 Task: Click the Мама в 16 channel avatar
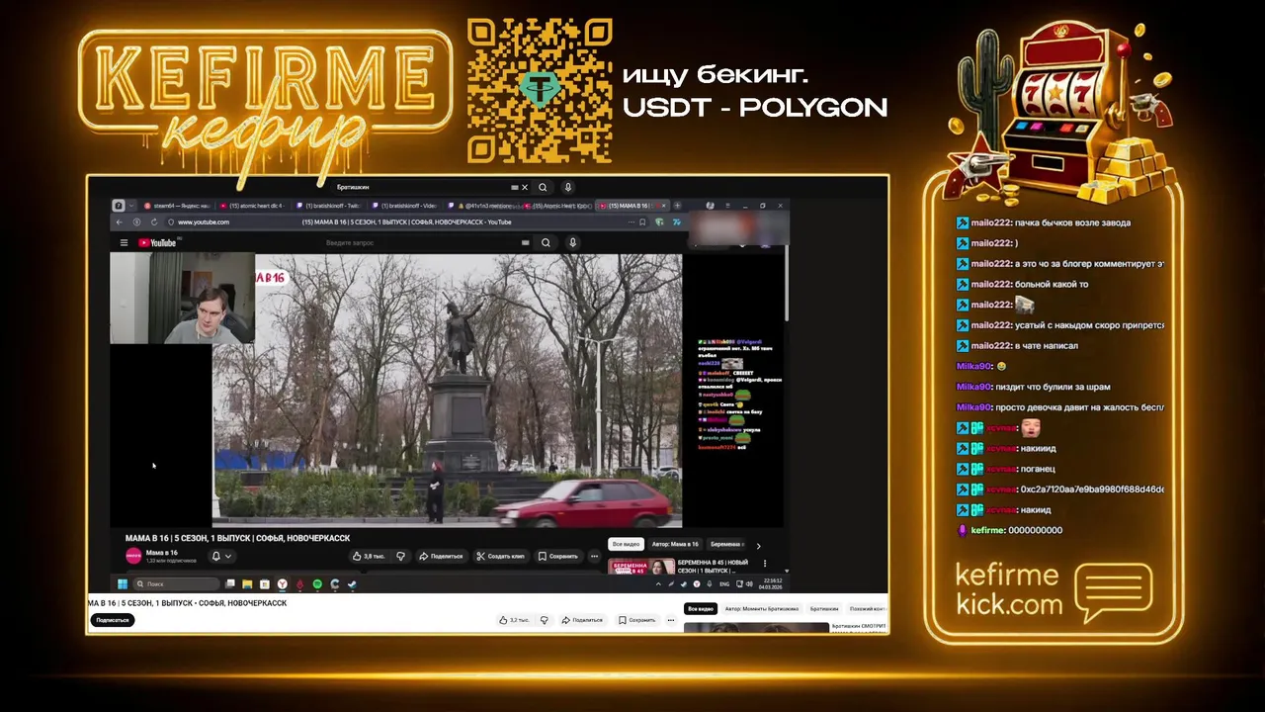coord(133,556)
